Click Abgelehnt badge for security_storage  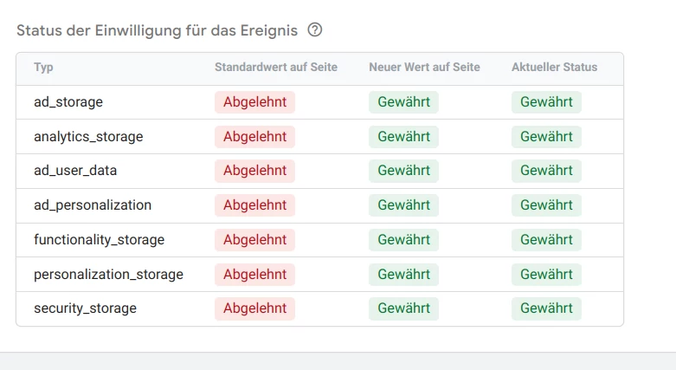click(254, 308)
